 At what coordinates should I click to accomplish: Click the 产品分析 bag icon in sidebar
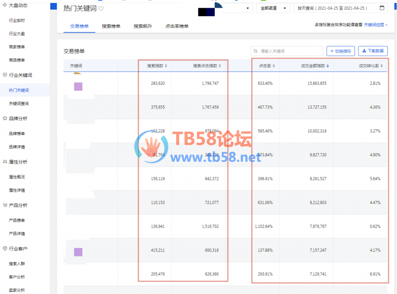(x=5, y=205)
